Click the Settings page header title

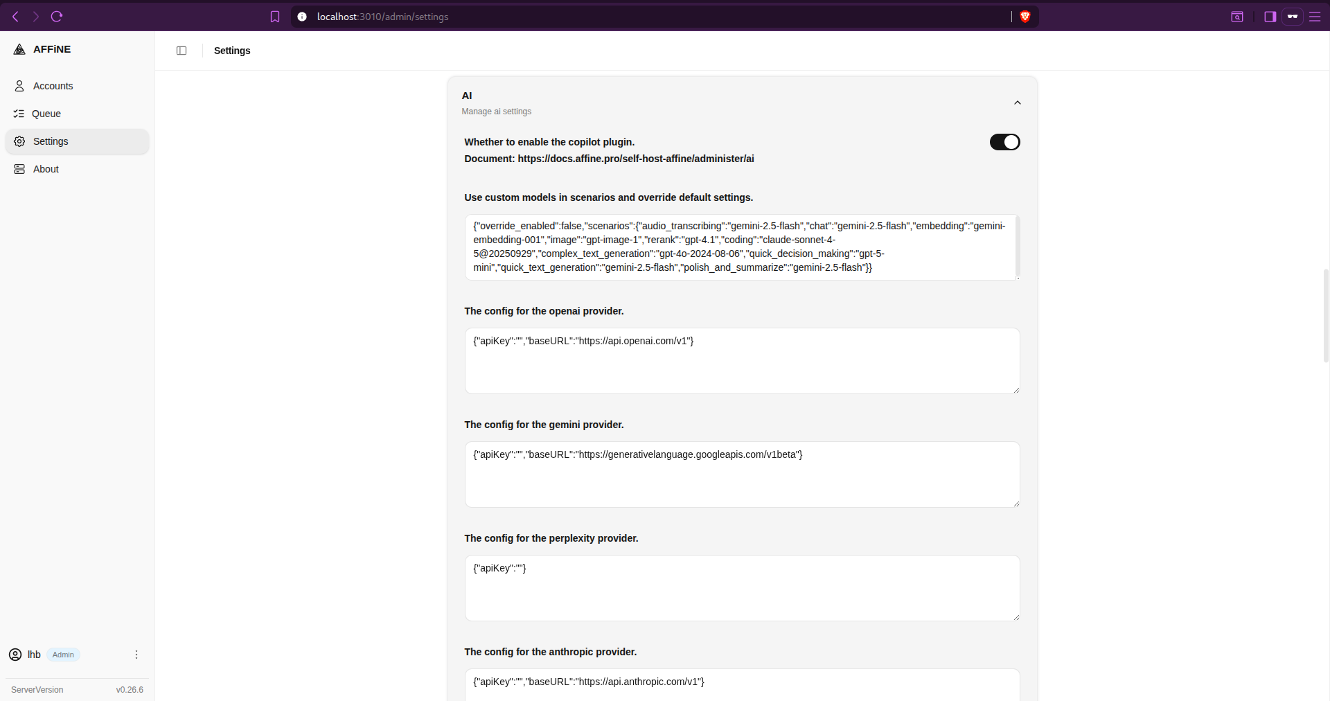click(x=232, y=51)
